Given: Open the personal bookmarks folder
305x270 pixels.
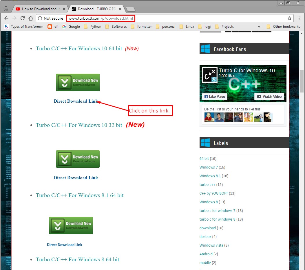Looking at the screenshot, I should (x=165, y=27).
